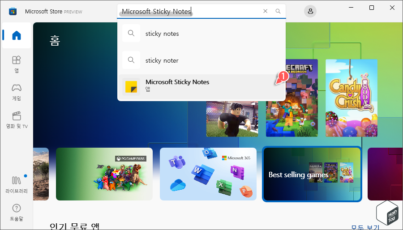The image size is (403, 230).
Task: Open the Home tab in sidebar
Action: pyautogui.click(x=17, y=35)
